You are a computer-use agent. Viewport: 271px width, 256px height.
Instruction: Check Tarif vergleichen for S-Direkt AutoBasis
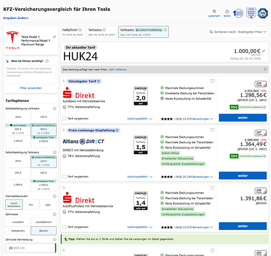64,119
